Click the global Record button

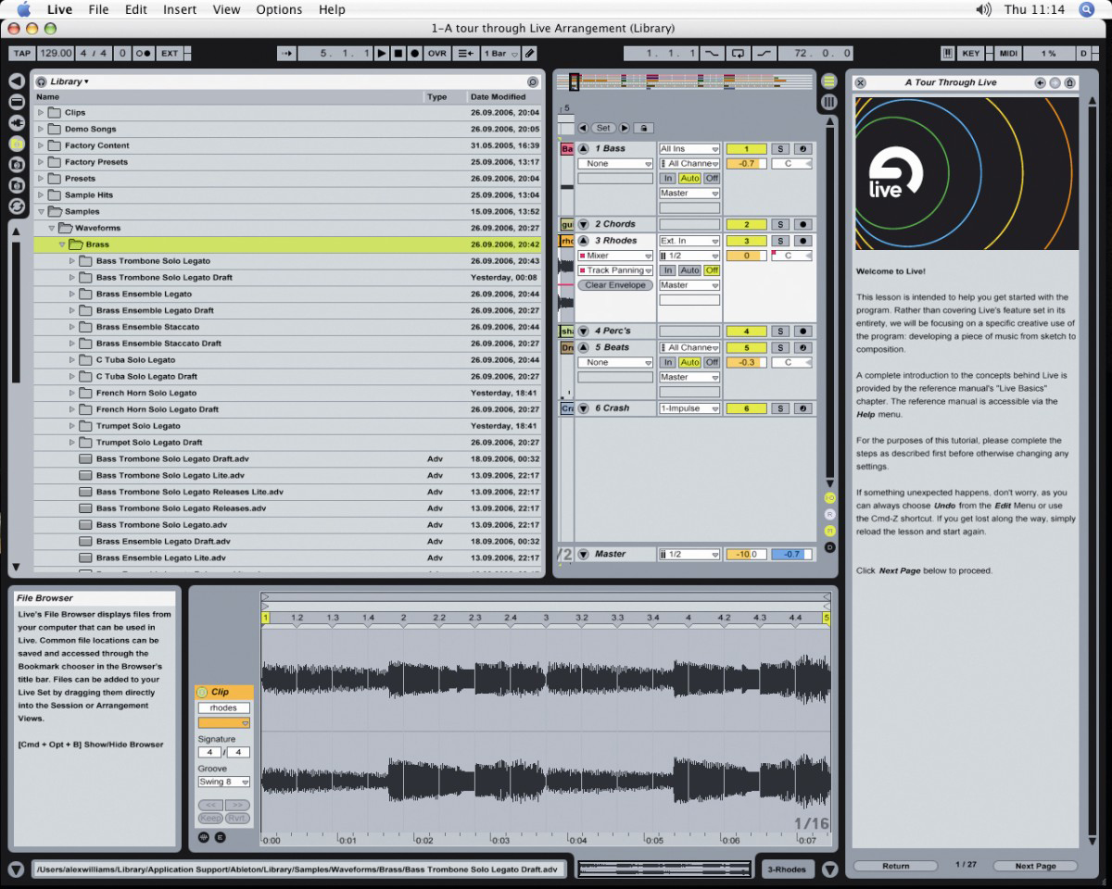pos(414,54)
